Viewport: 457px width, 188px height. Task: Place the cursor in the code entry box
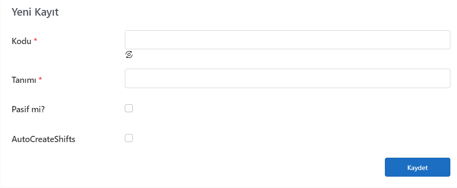[288, 40]
